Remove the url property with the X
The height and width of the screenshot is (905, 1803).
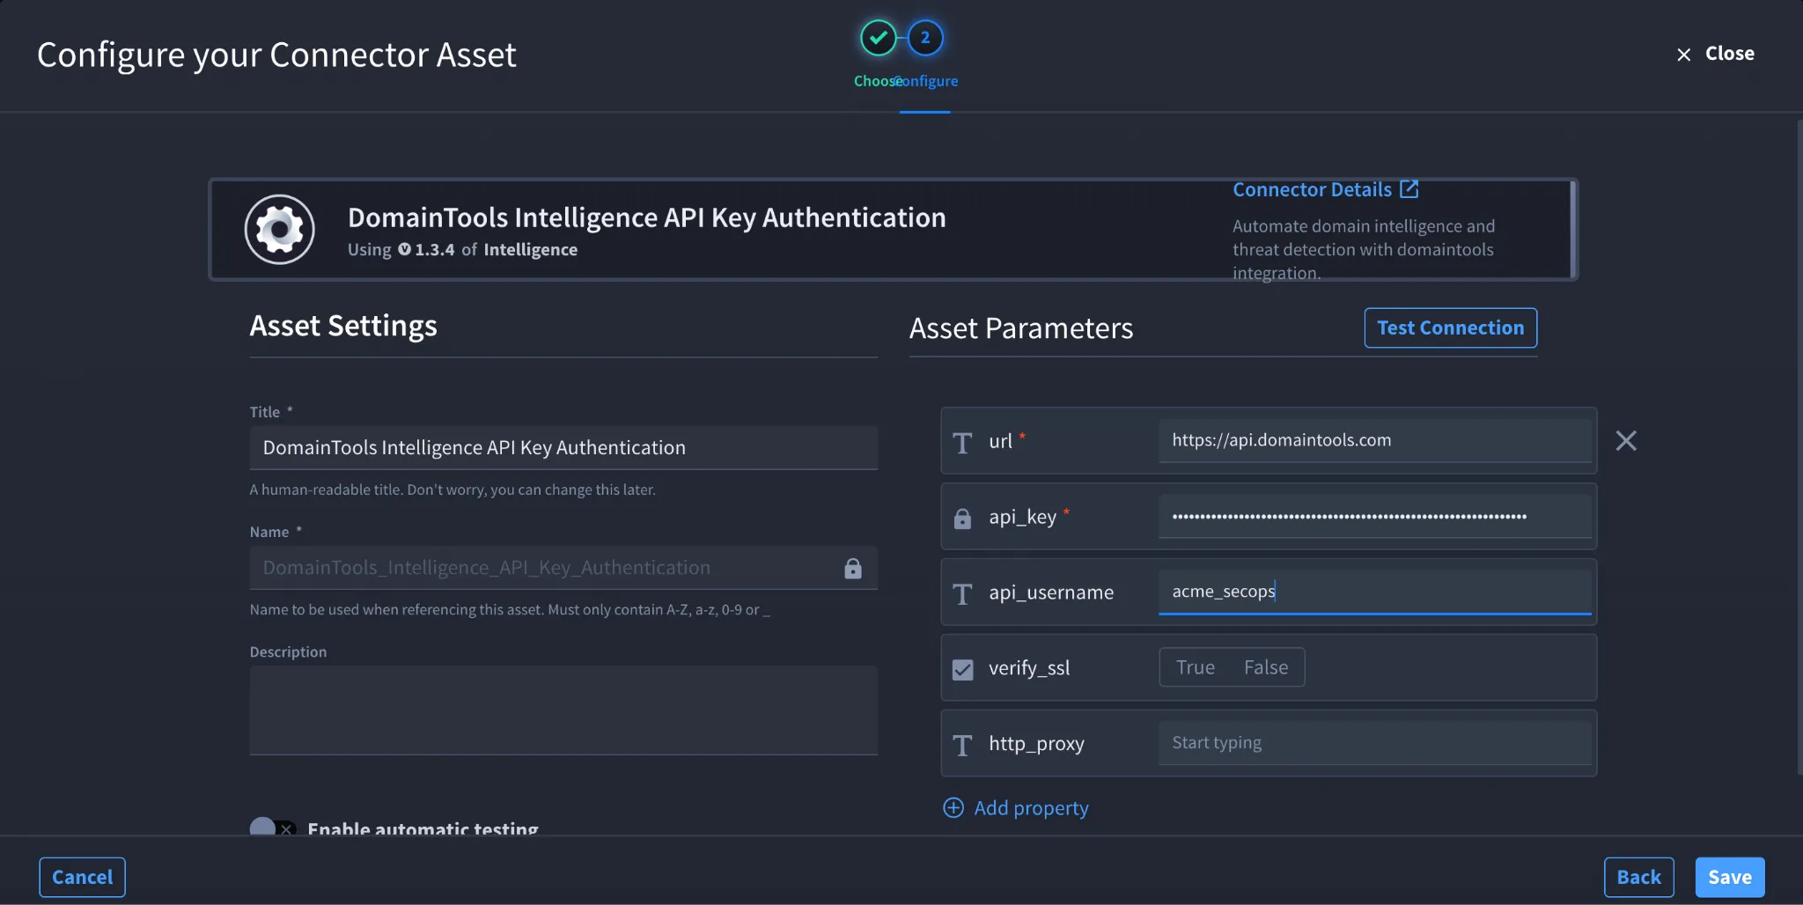coord(1626,440)
